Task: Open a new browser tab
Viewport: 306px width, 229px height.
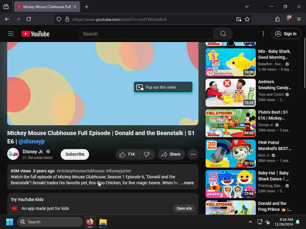Action: [x=86, y=7]
